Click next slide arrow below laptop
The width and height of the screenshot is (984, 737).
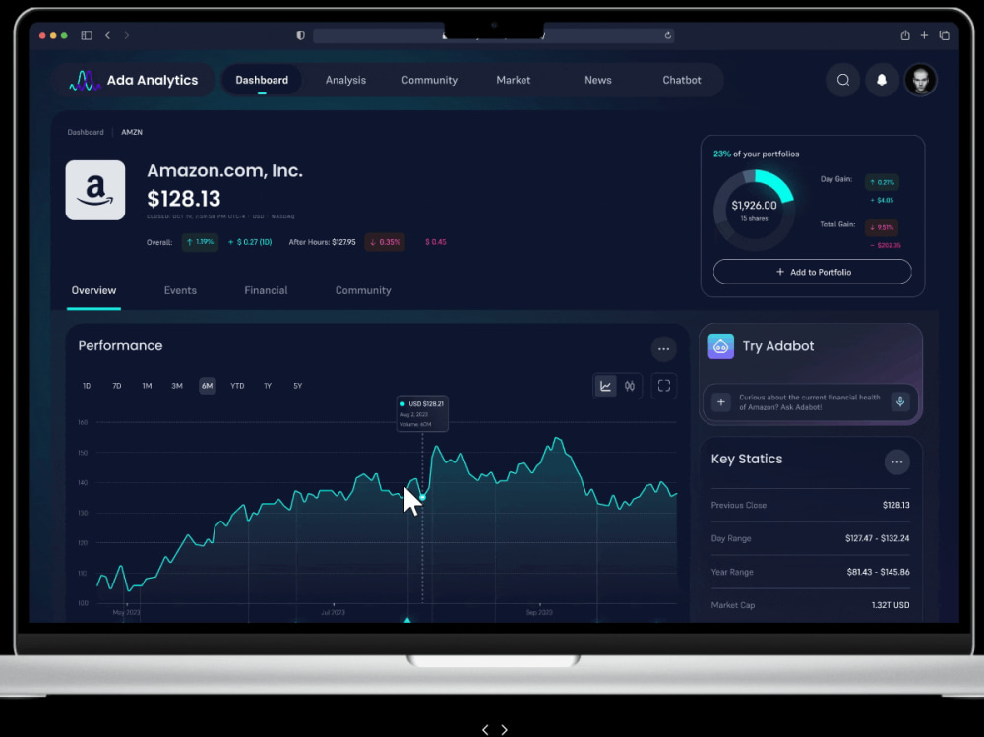504,729
